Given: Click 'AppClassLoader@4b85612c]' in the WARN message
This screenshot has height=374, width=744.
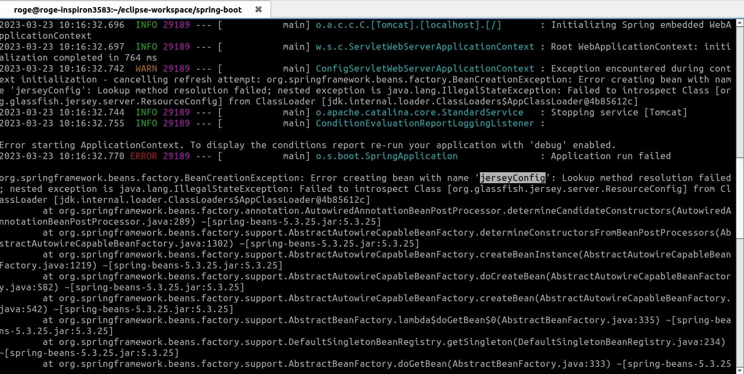Looking at the screenshot, I should 572,101.
